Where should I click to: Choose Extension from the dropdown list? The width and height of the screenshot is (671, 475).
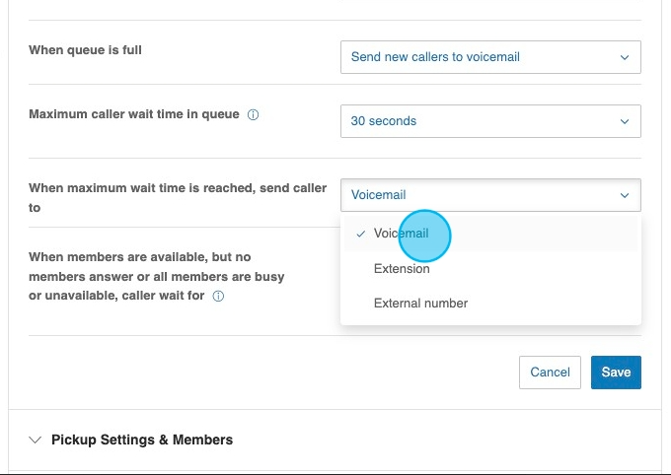pyautogui.click(x=402, y=269)
